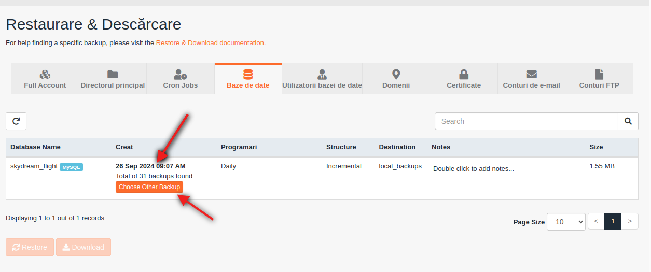
Task: Click the magnifier search button
Action: 628,121
